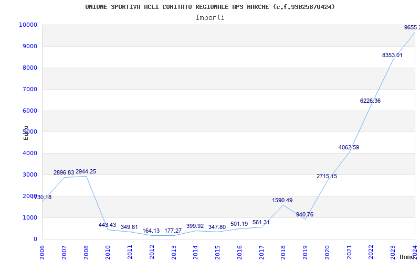This screenshot has width=420, height=262.
Task: Click the x-axis year 2010
Action: click(108, 253)
